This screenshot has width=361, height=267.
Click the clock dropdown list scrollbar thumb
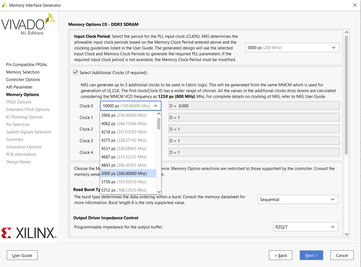pos(159,124)
